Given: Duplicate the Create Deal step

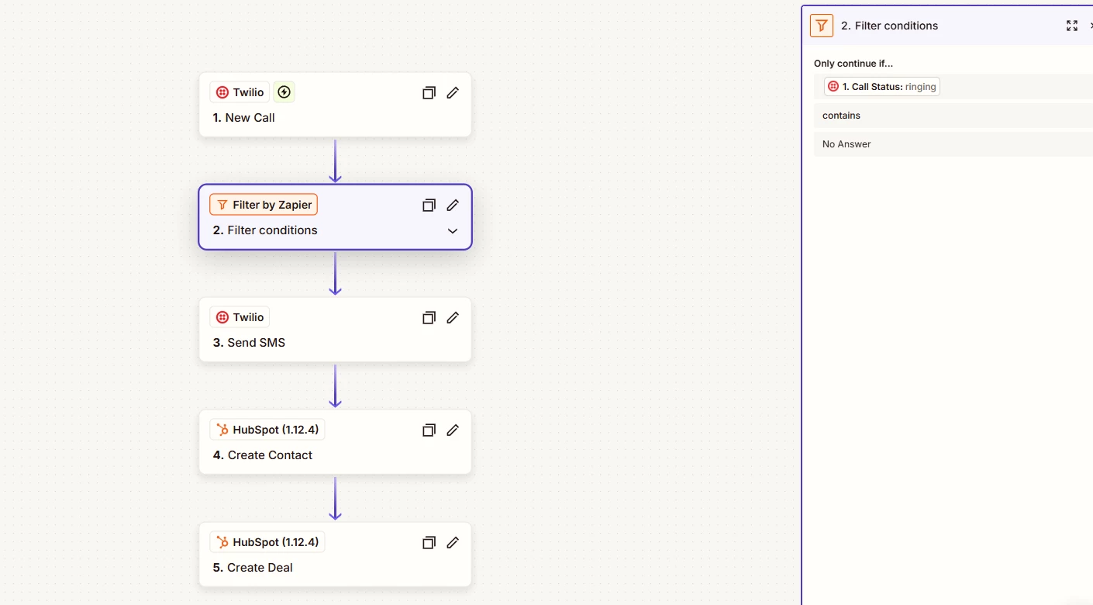Looking at the screenshot, I should tap(429, 543).
